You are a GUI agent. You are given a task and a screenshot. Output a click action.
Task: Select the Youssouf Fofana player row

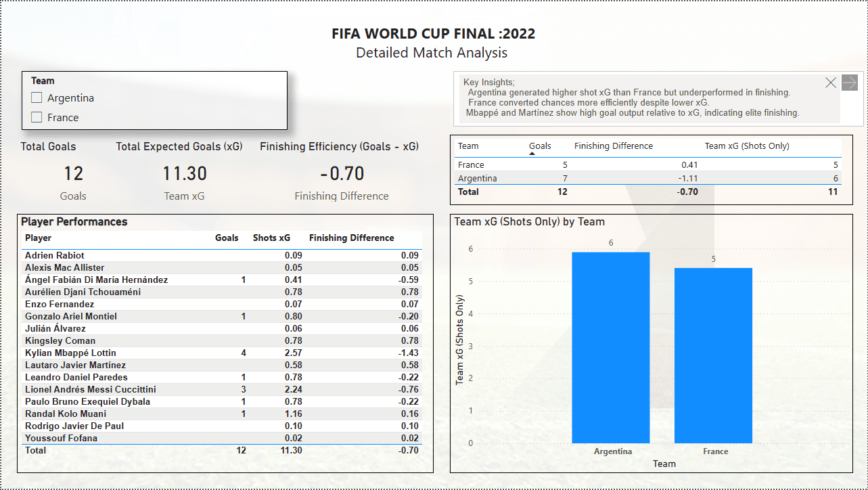click(222, 439)
